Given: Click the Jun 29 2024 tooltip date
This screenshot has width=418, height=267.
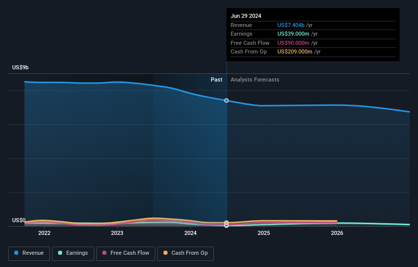Looking at the screenshot, I should point(246,16).
